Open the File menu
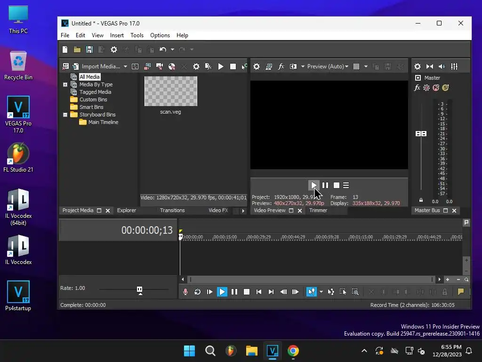 (x=65, y=35)
